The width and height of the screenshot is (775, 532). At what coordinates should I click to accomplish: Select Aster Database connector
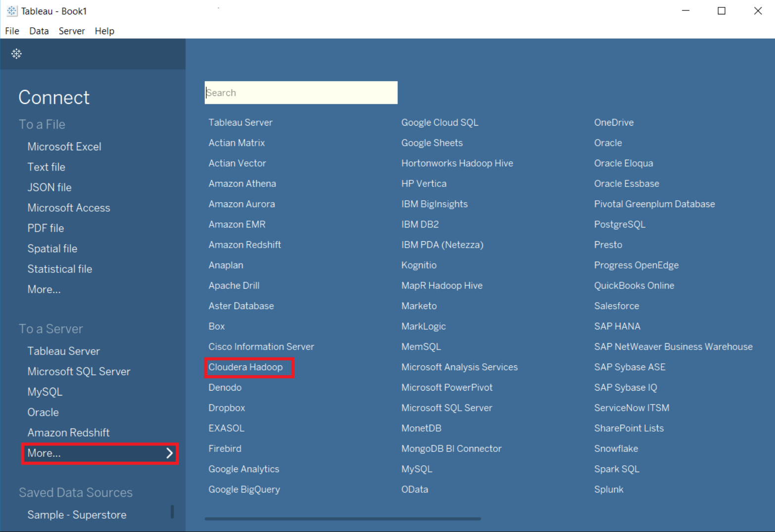click(241, 306)
